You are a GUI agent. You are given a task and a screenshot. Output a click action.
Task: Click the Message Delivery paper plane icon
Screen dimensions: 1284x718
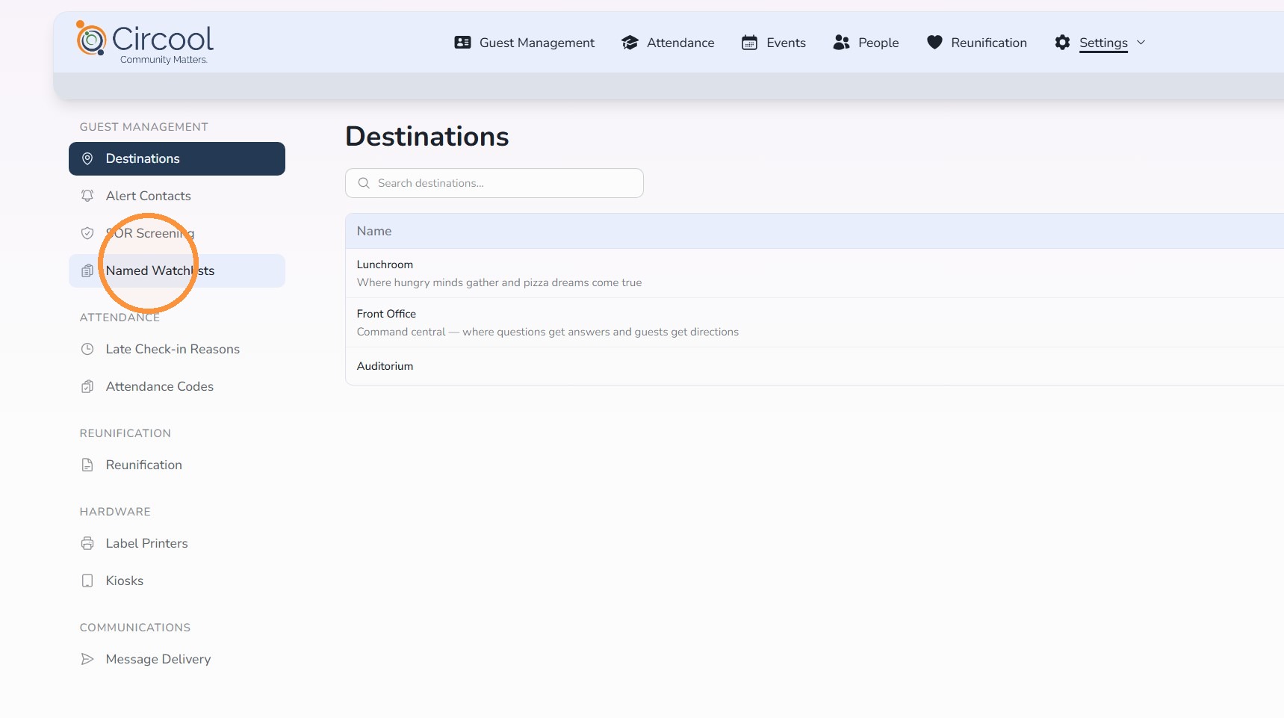87,659
